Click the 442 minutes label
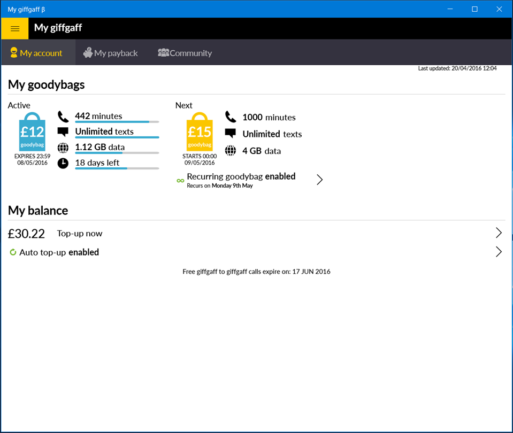 tap(98, 116)
